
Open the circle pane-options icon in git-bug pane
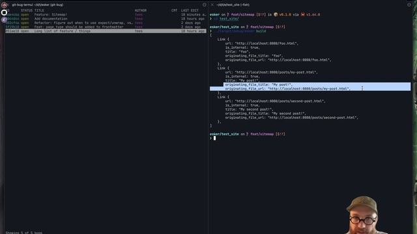pos(204,5)
